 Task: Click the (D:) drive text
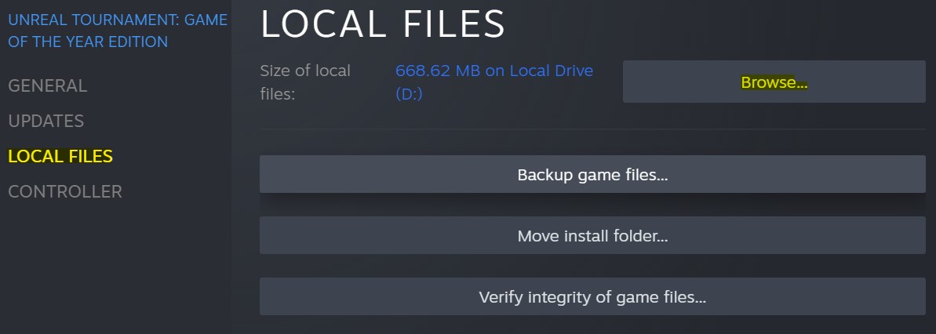(409, 94)
